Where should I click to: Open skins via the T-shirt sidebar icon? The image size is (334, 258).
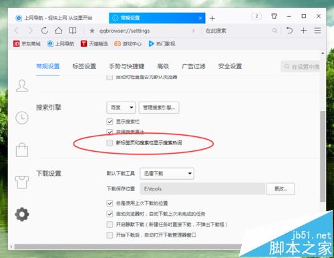tap(22, 182)
